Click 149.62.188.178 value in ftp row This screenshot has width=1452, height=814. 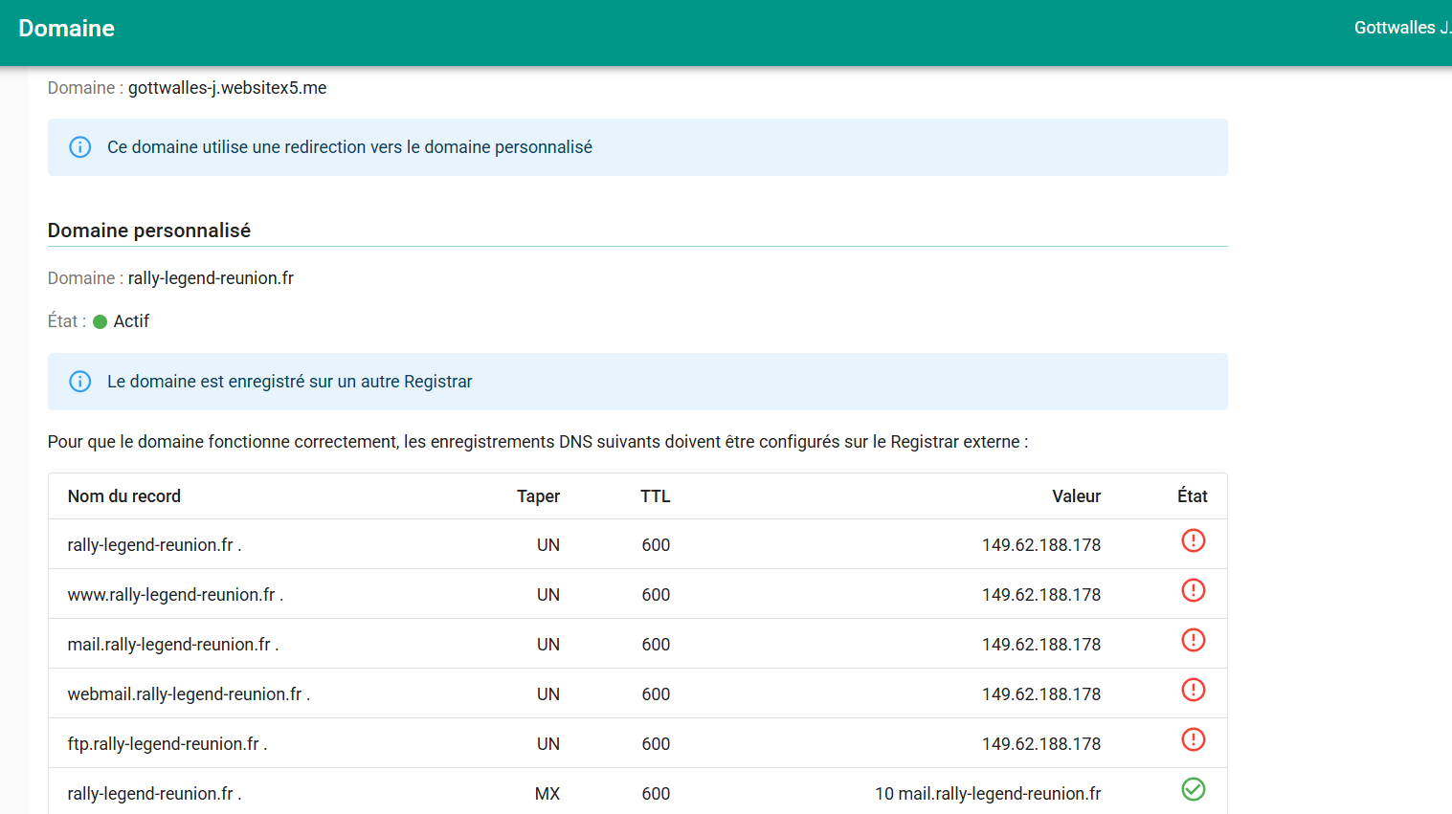click(1040, 744)
